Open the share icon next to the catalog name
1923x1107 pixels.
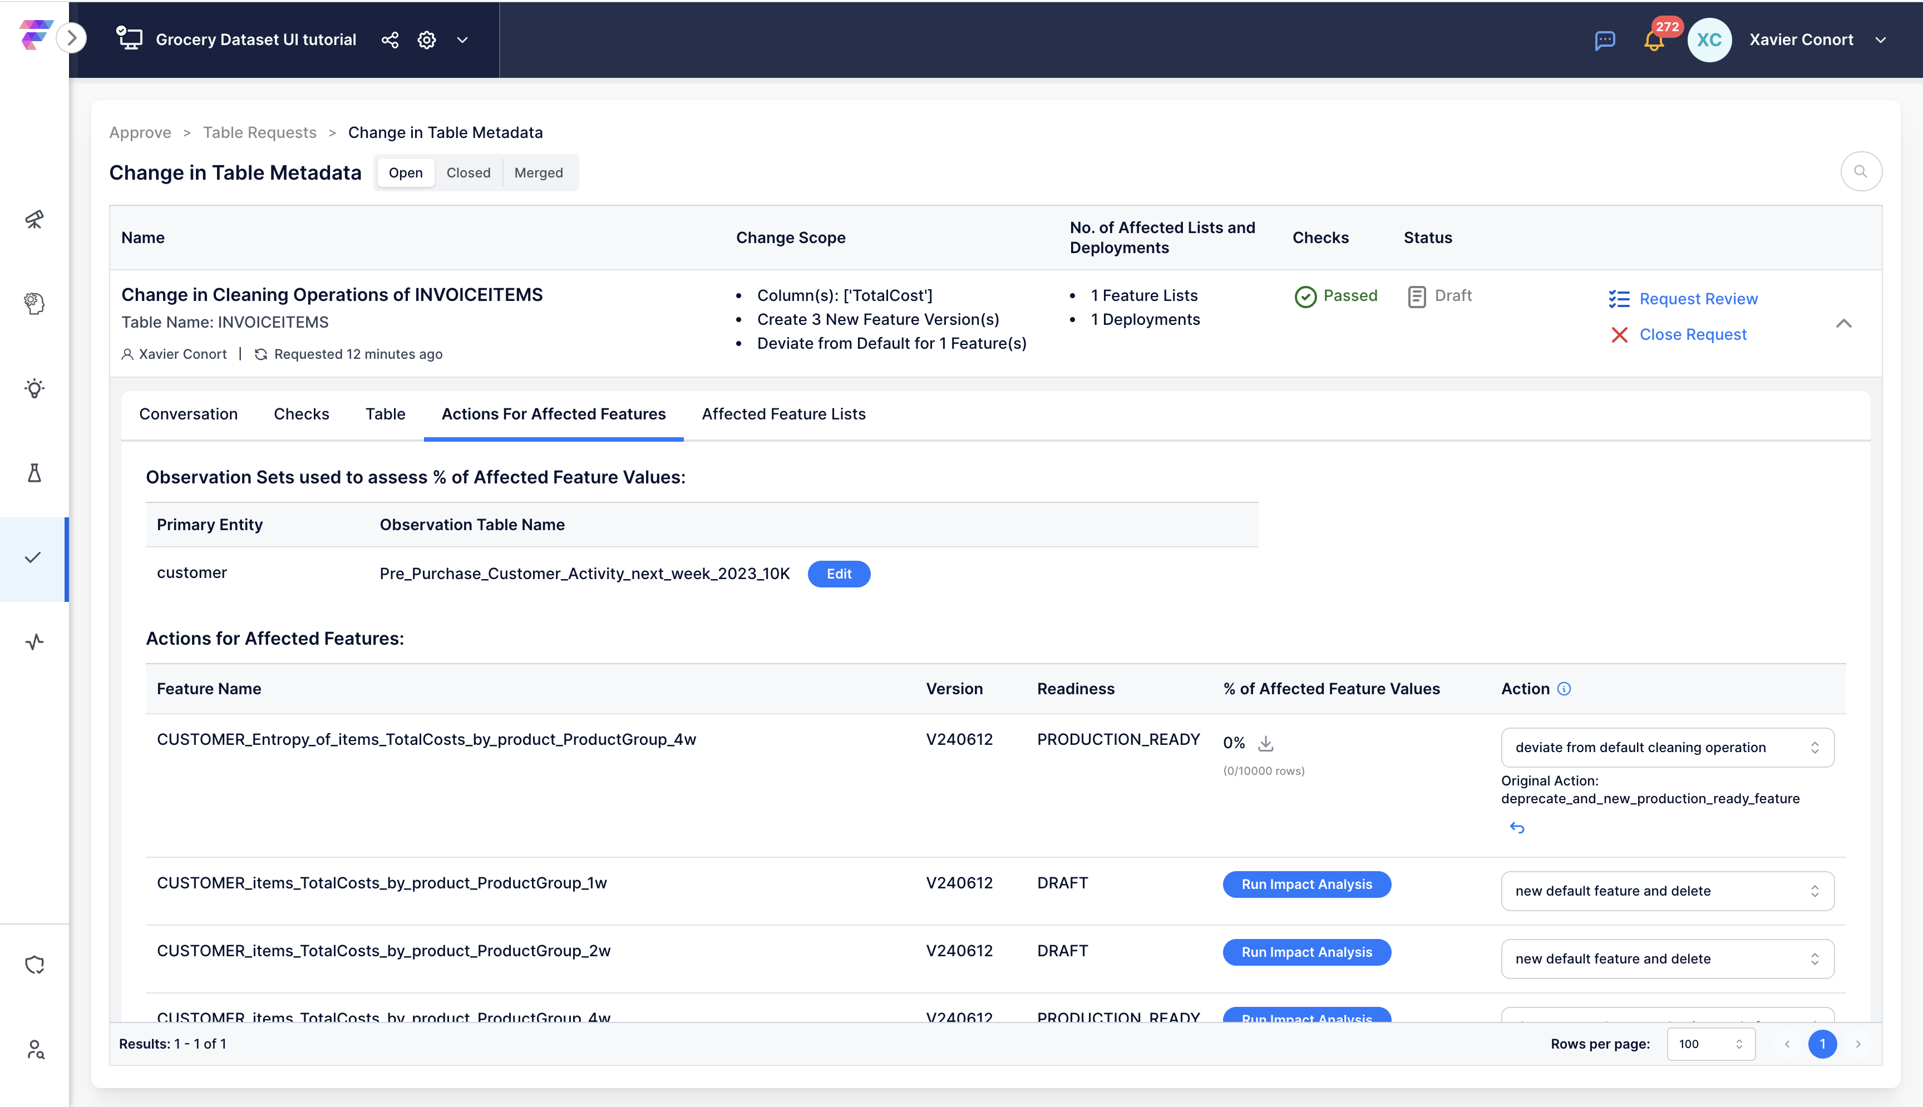tap(389, 39)
